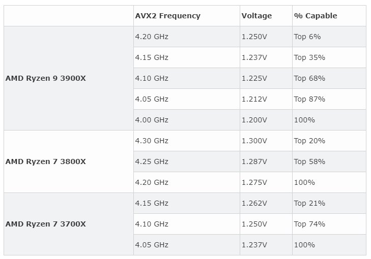Select the Top 20% cell
This screenshot has height=259, width=371.
click(309, 141)
